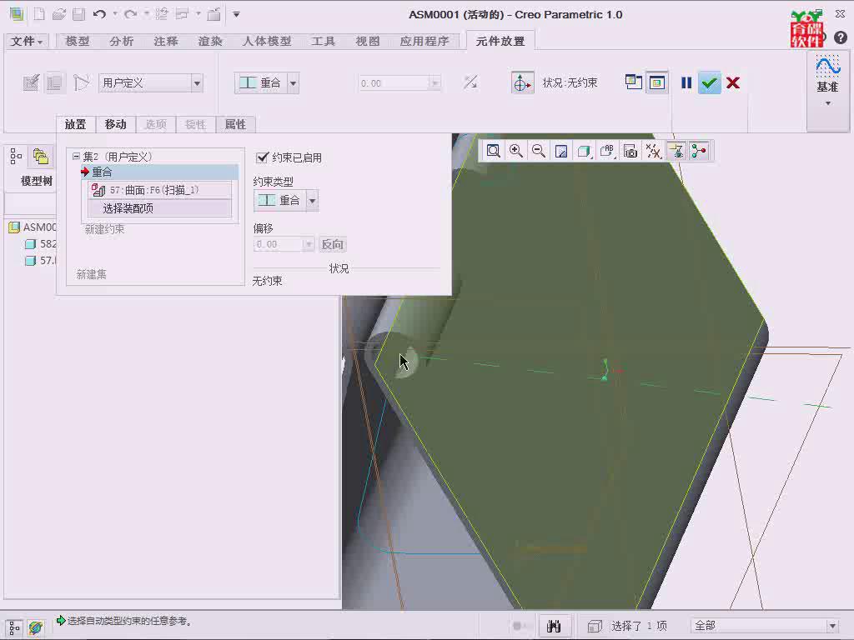This screenshot has width=854, height=640.
Task: Switch to the 渲染 ribbon tab
Action: 209,41
